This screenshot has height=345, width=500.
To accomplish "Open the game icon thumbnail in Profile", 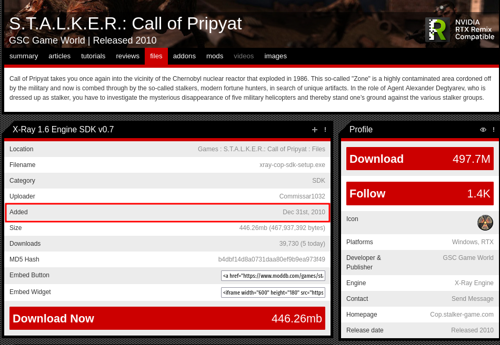I will (x=485, y=223).
